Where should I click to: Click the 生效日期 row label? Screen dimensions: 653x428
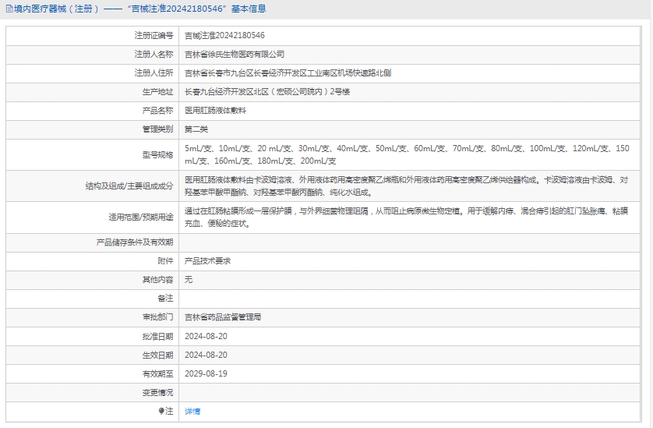pyautogui.click(x=157, y=355)
